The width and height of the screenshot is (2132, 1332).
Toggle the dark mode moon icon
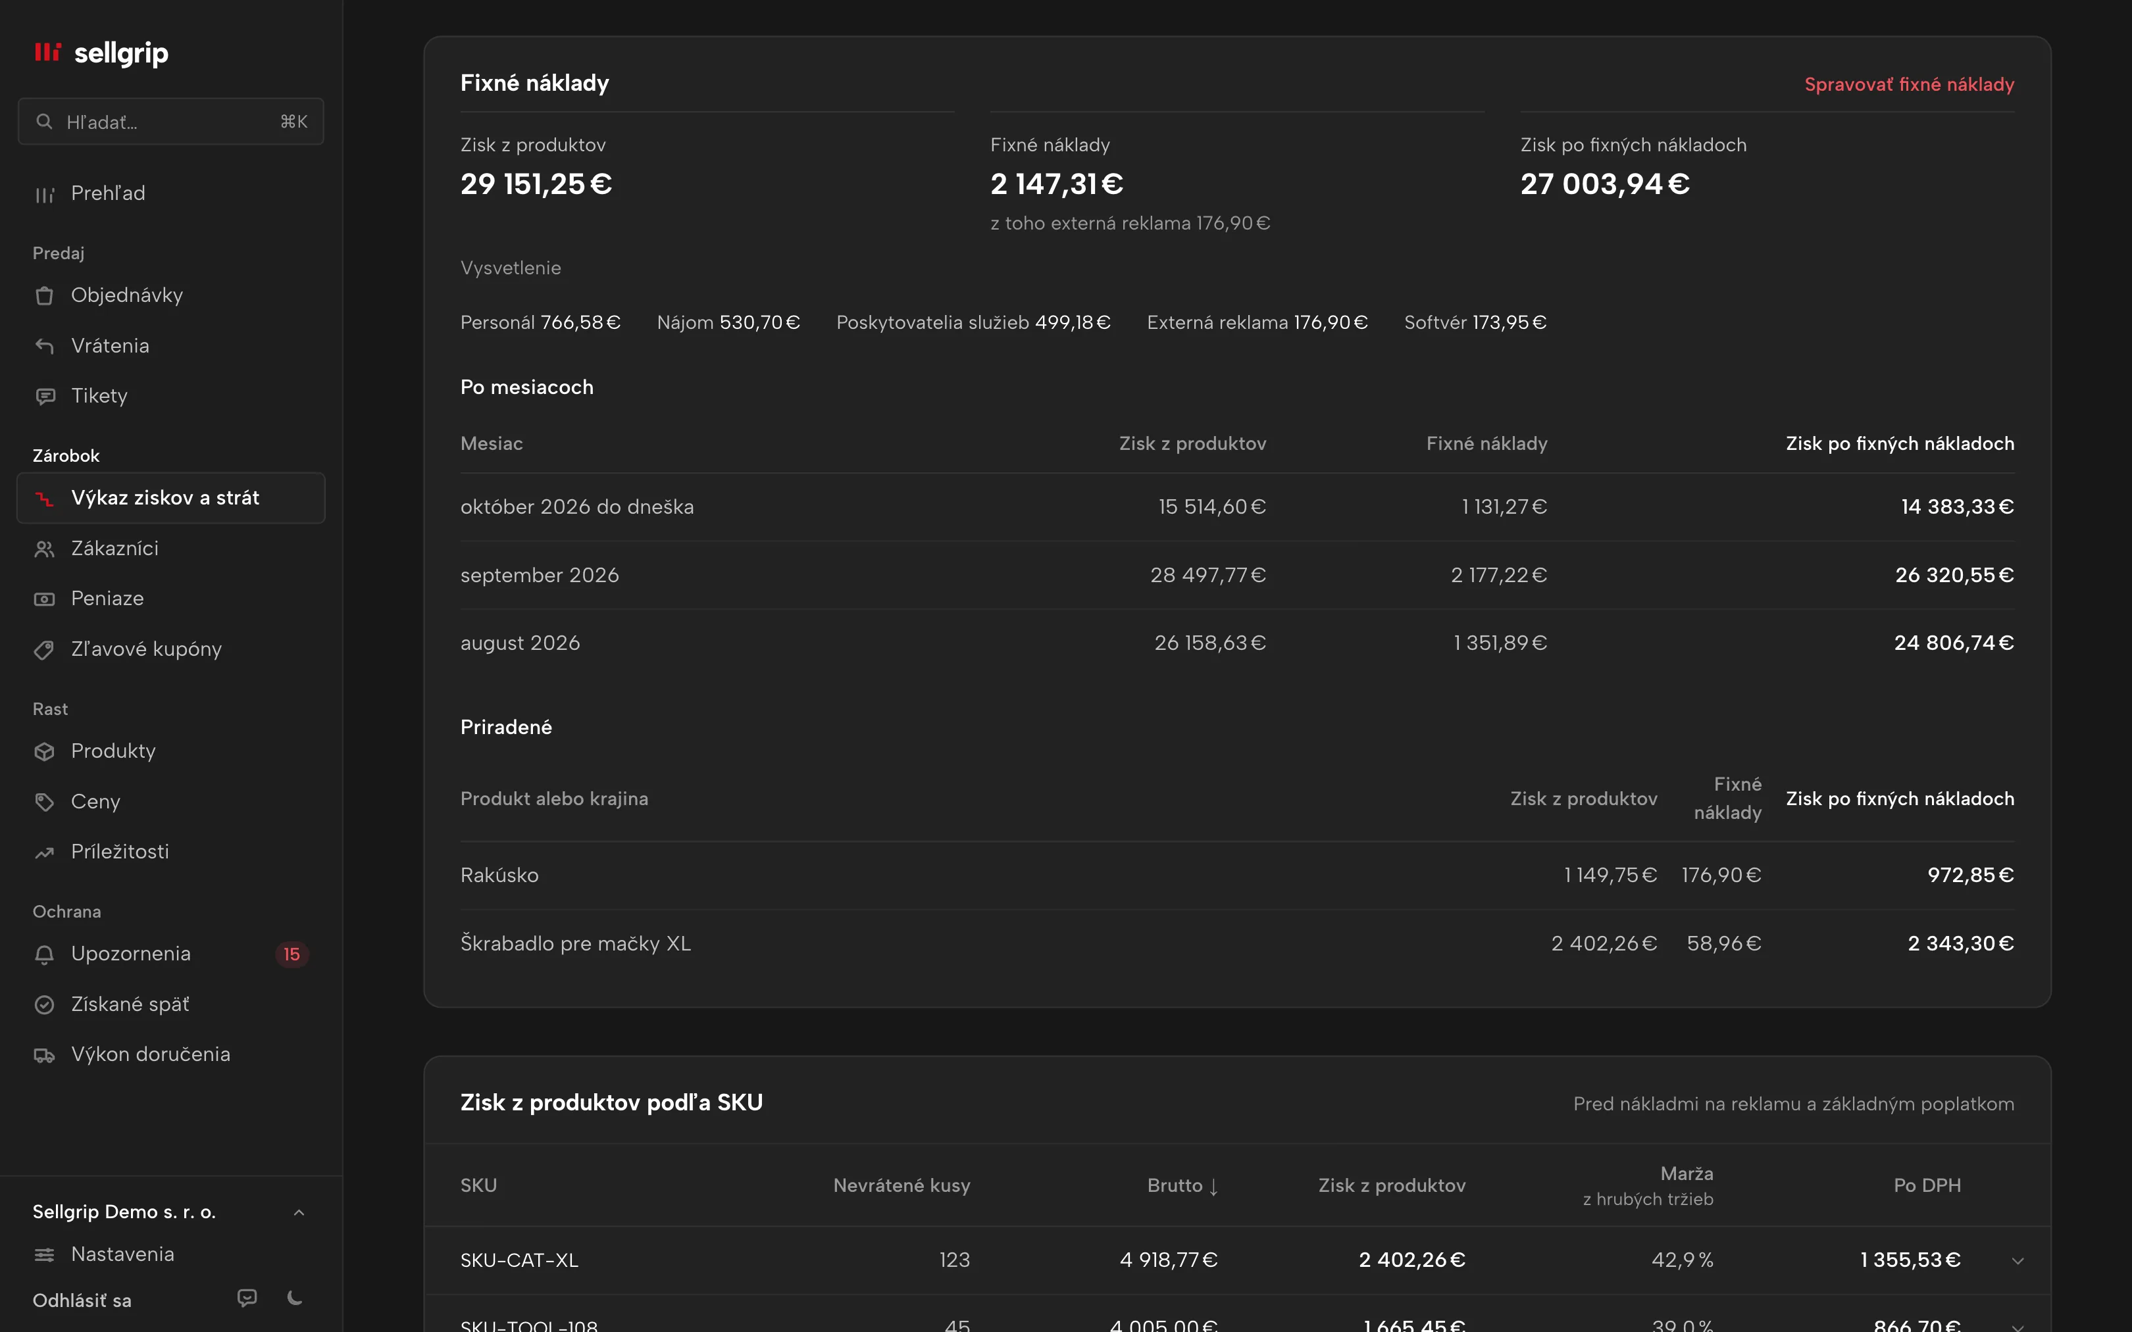pos(295,1298)
